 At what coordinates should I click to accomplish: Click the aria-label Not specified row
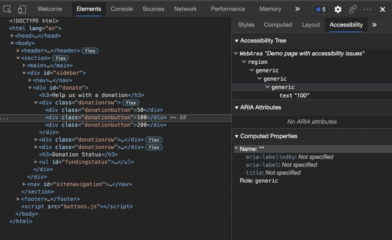click(x=281, y=165)
